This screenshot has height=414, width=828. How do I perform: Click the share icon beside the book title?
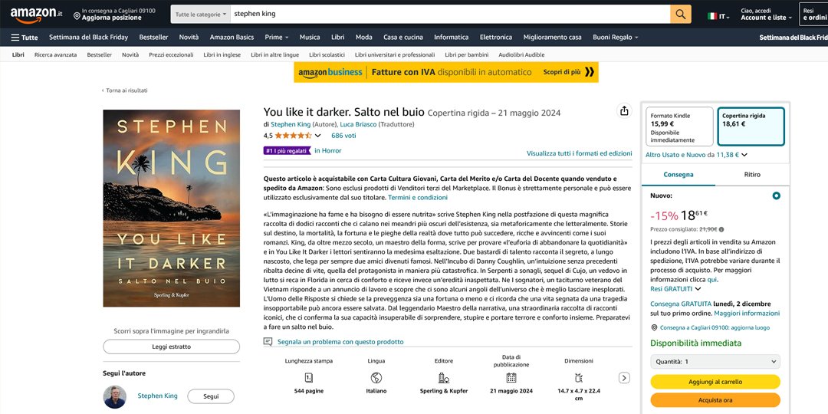(624, 111)
